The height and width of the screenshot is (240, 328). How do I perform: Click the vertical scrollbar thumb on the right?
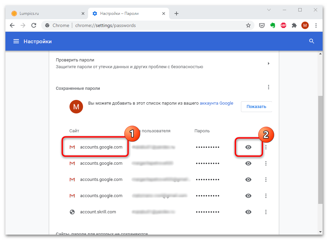click(320, 149)
